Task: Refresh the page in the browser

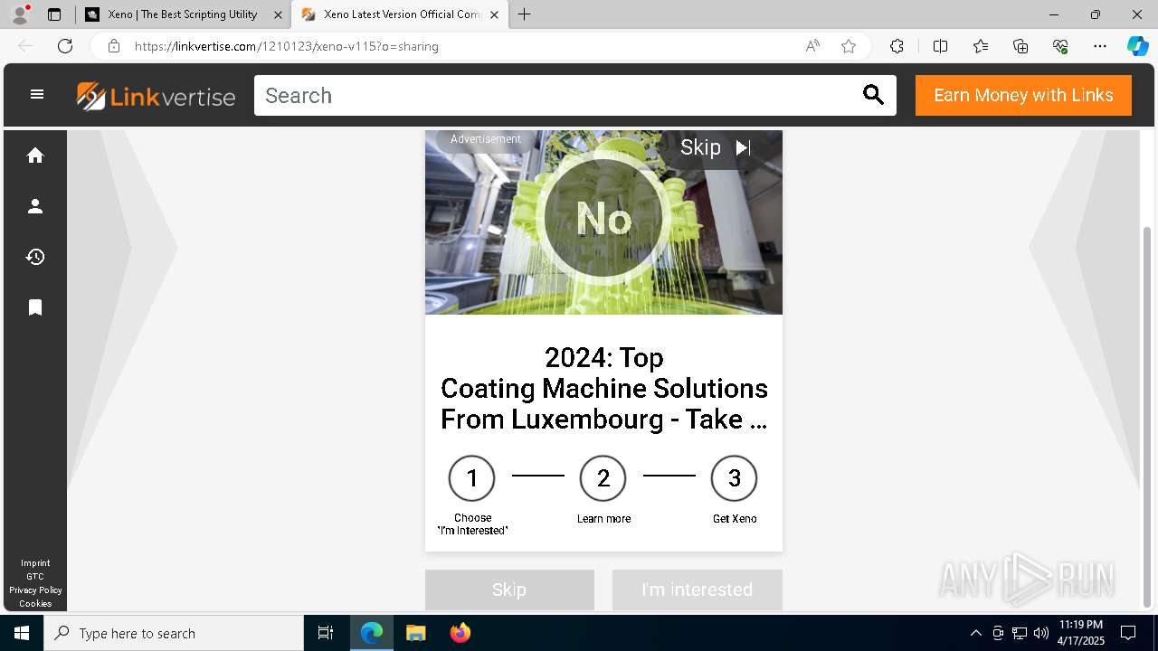Action: click(x=65, y=46)
